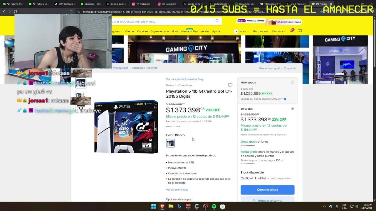Open Mis compras
This screenshot has height=211, width=376.
click(x=260, y=31)
